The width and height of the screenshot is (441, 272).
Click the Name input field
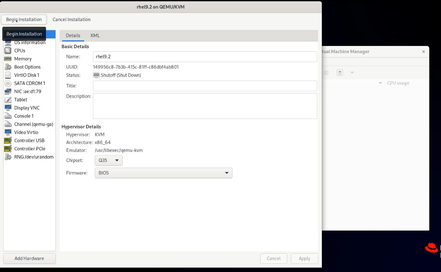pyautogui.click(x=205, y=57)
